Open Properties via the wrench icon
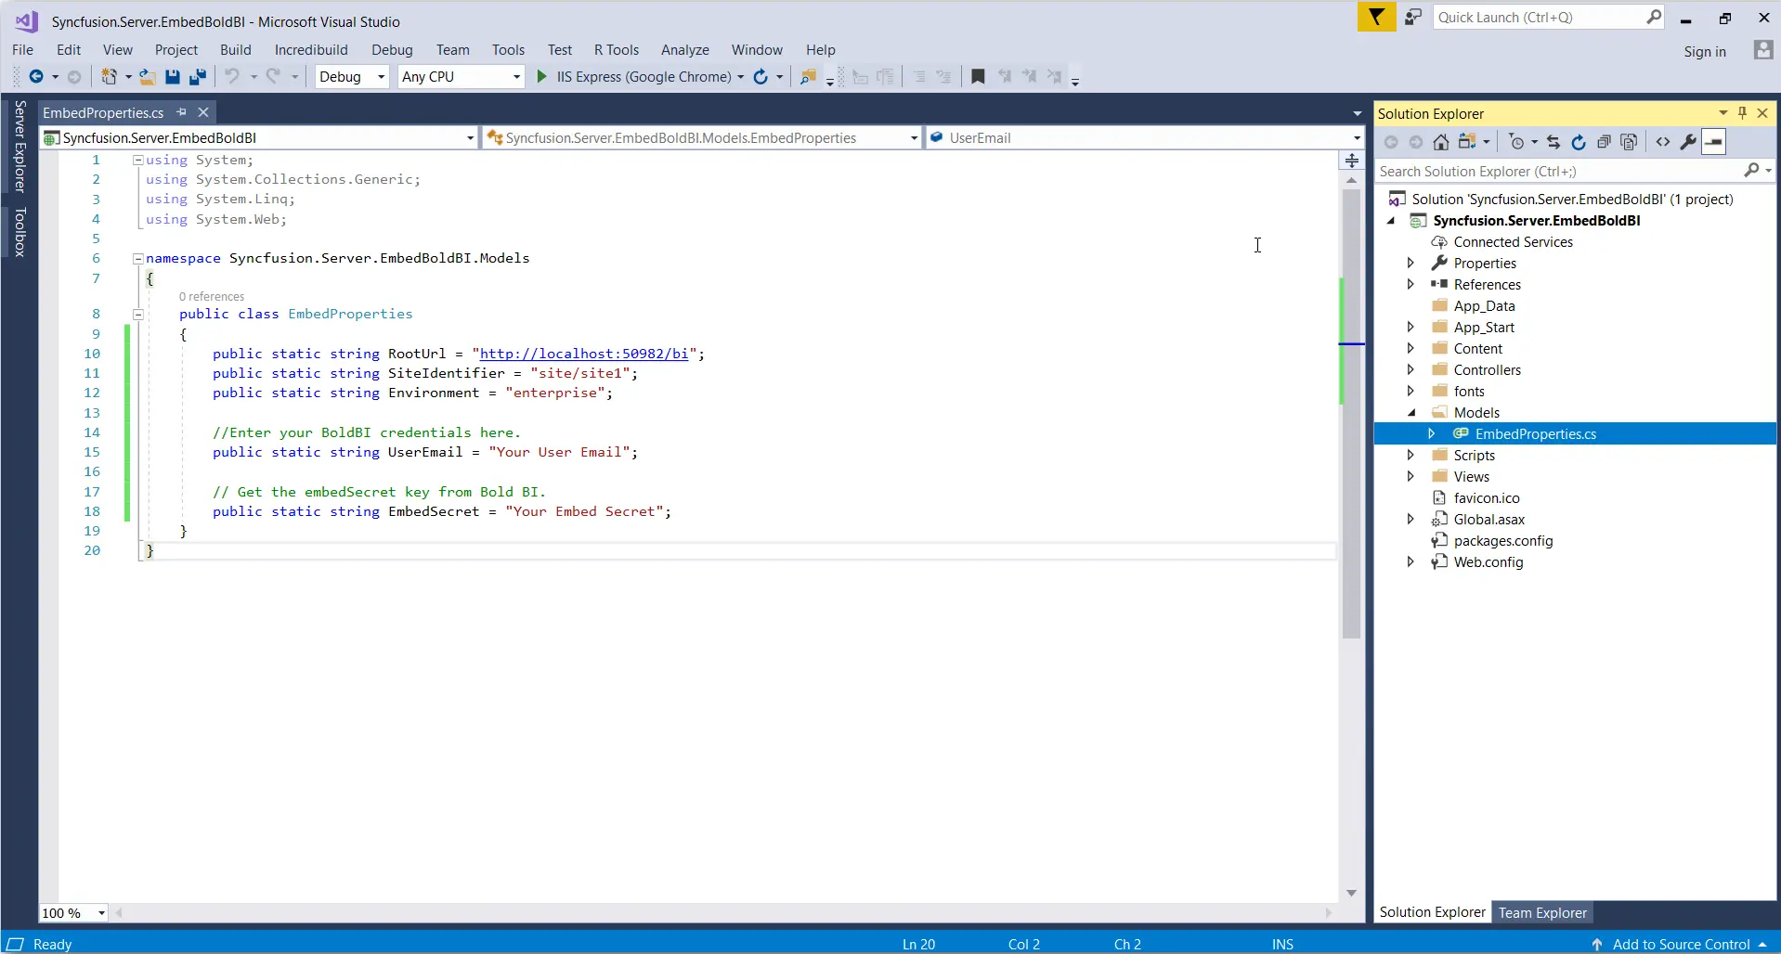The image size is (1781, 954). [1688, 142]
